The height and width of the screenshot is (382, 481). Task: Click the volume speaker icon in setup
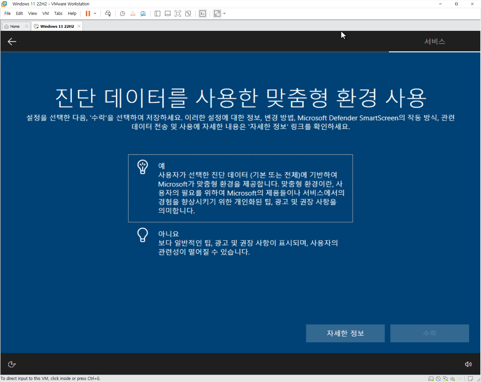pos(468,364)
